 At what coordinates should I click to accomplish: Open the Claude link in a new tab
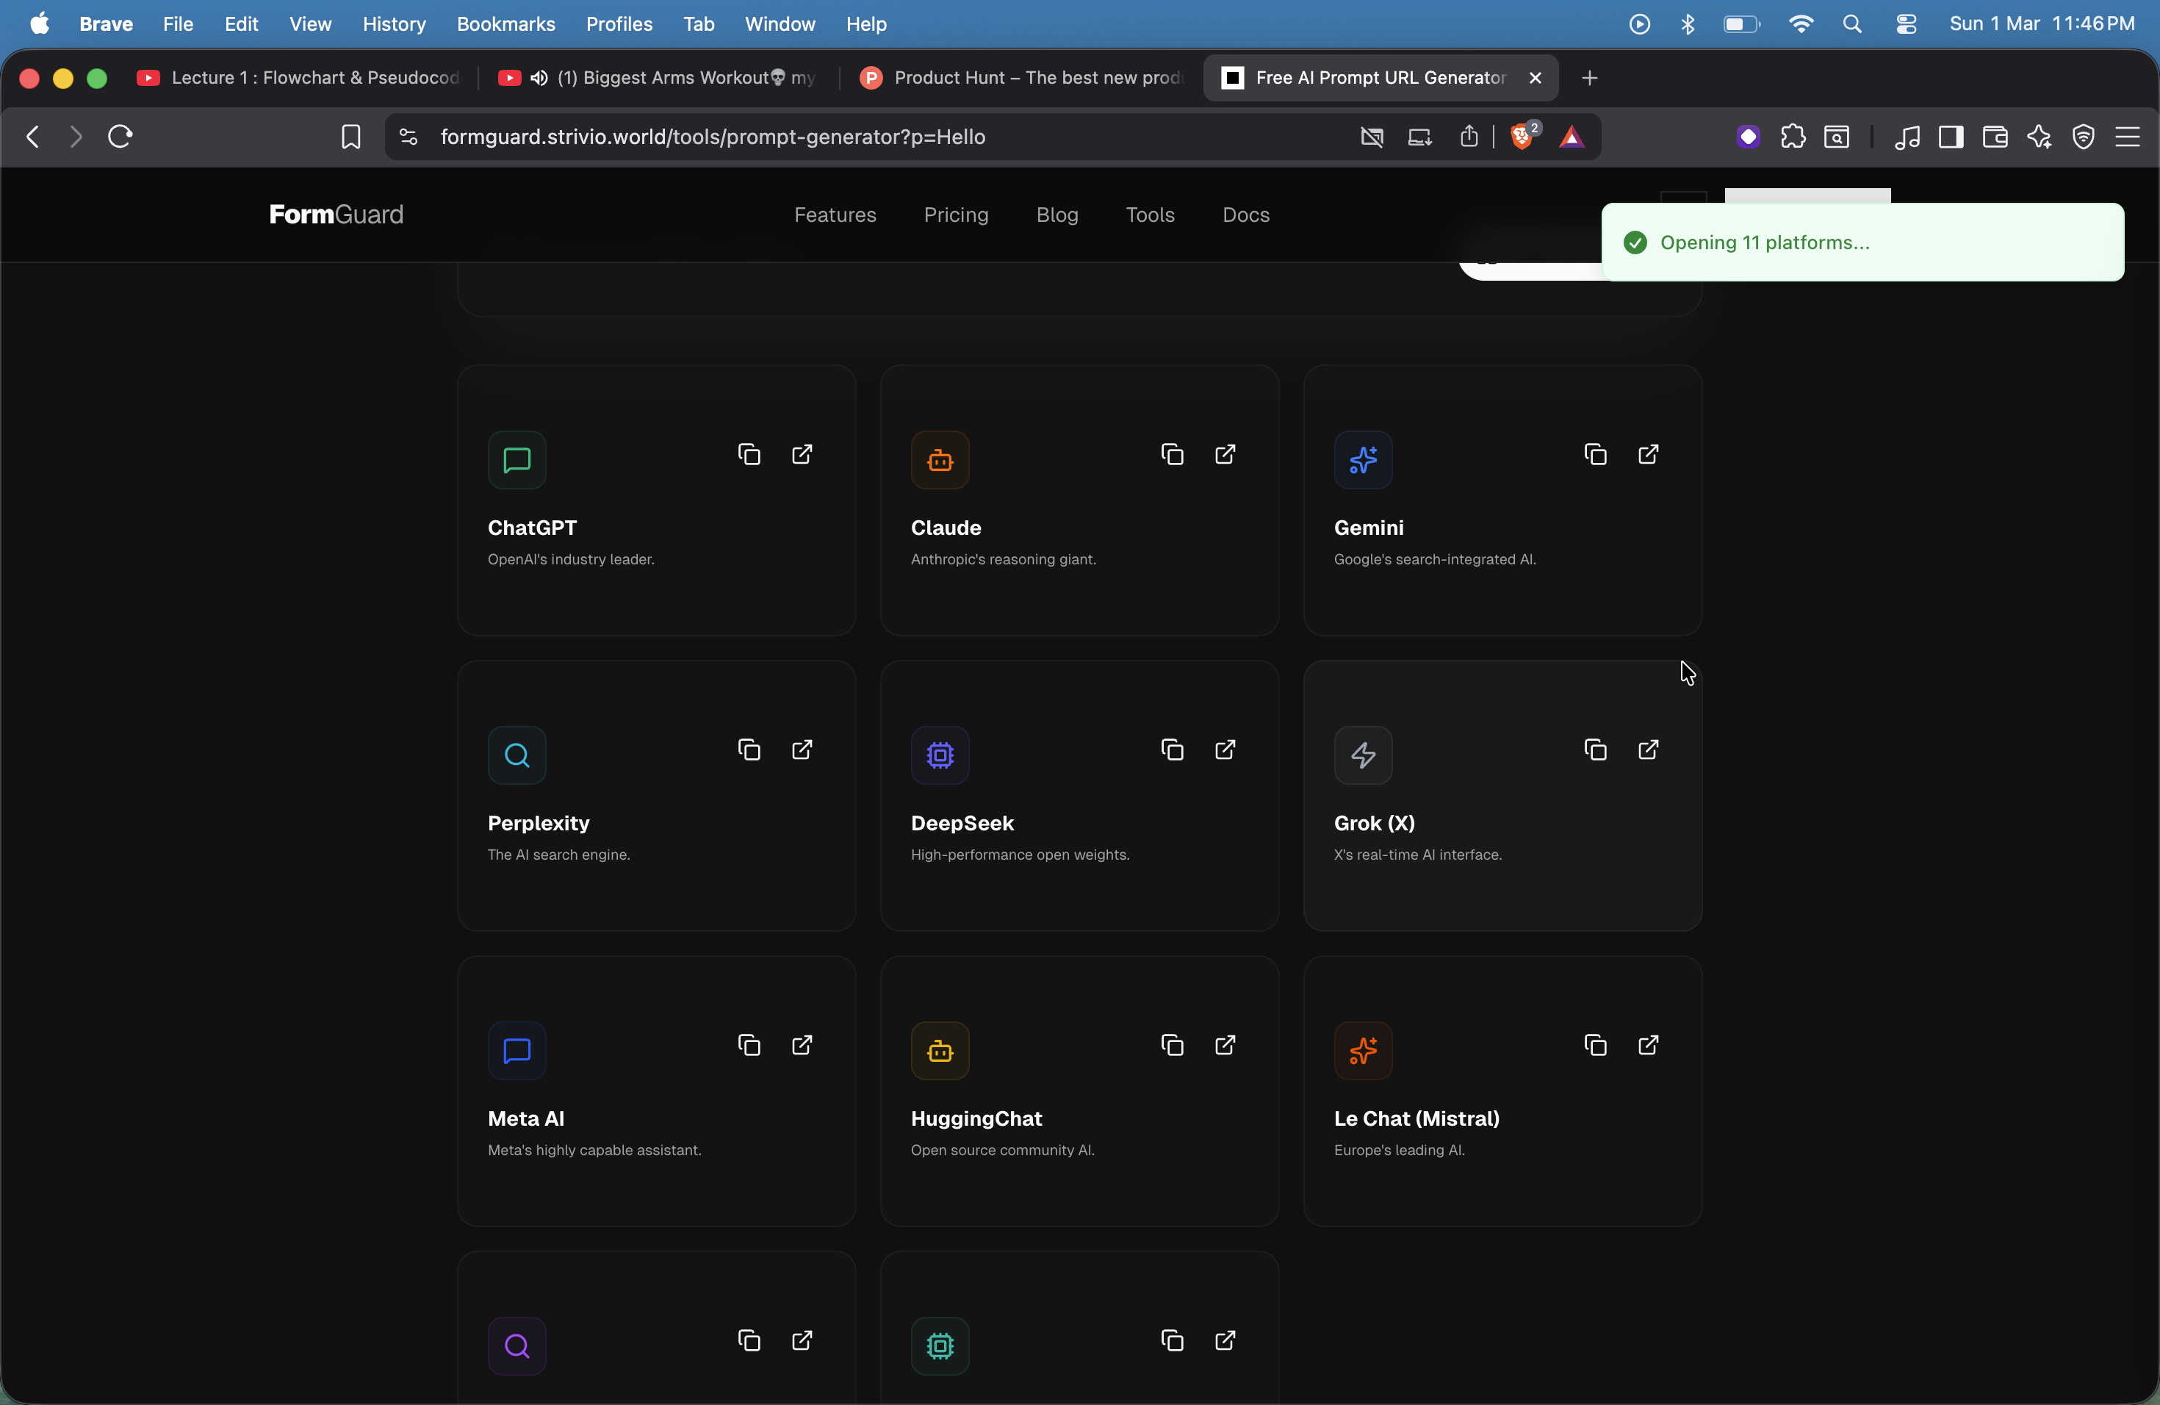tap(1225, 454)
